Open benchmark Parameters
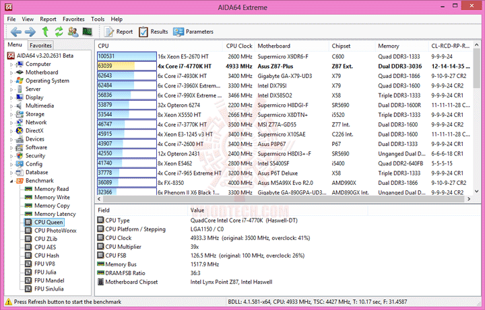485x310 pixels. (193, 32)
